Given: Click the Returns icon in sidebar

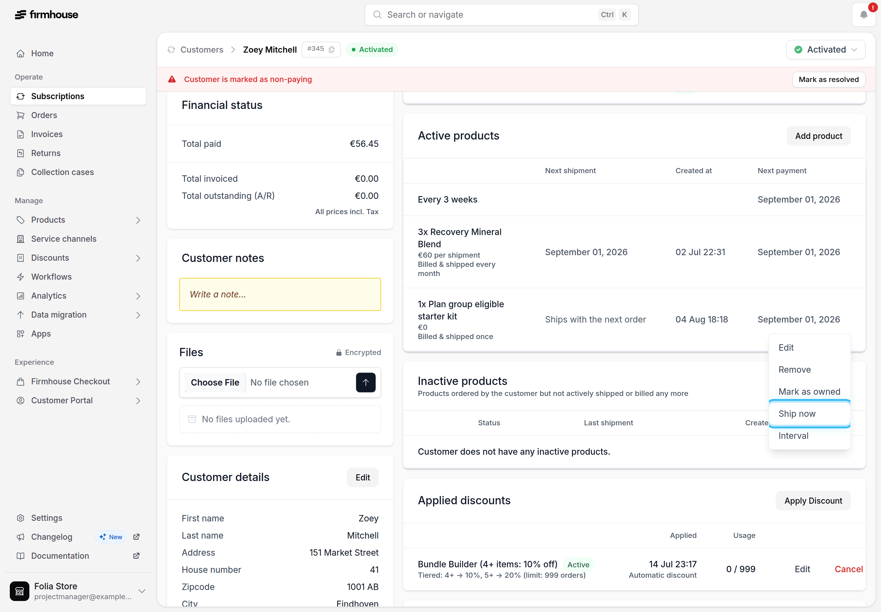Looking at the screenshot, I should coord(21,153).
